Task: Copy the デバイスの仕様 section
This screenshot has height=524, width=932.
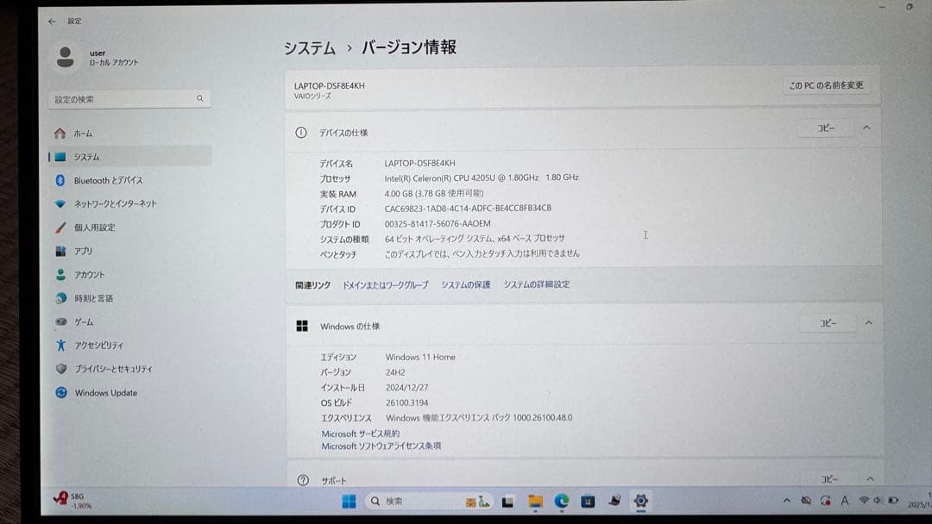Action: tap(825, 128)
